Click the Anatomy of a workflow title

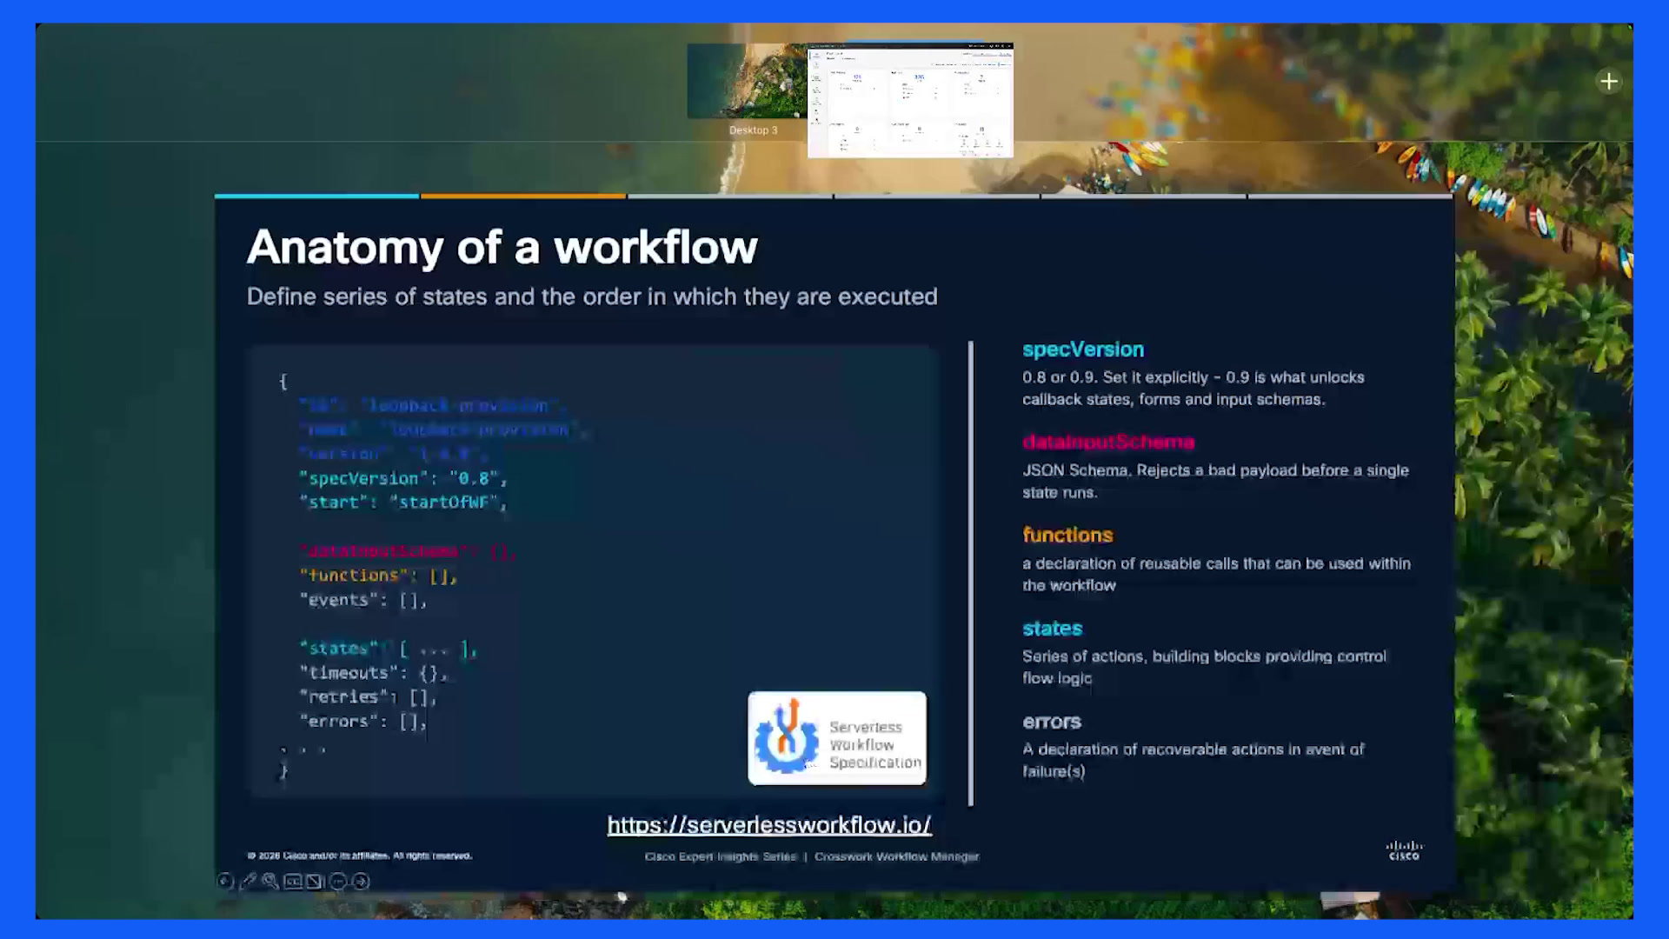point(502,248)
